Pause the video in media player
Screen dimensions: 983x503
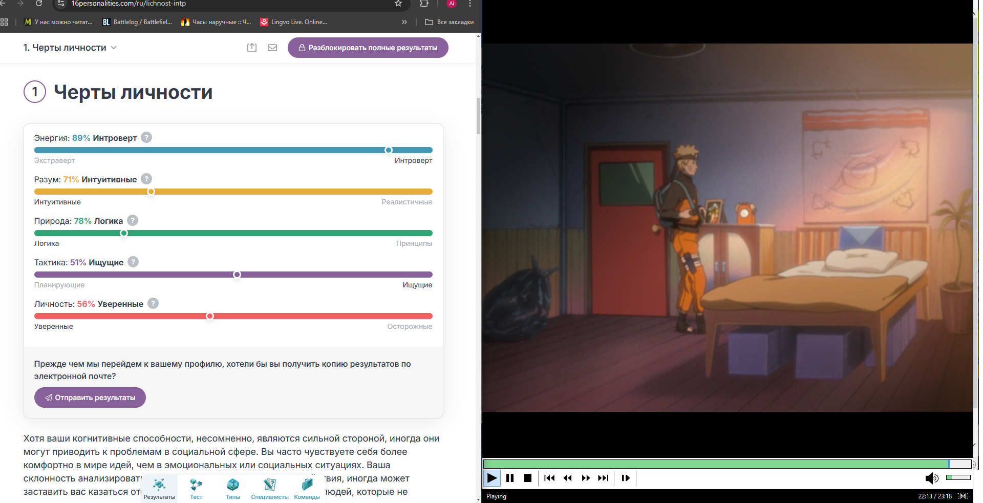[510, 478]
